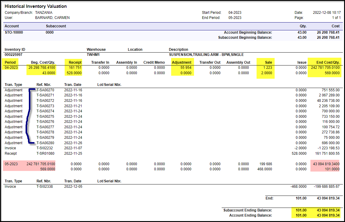Open reference number T-SA00270
The height and width of the screenshot is (222, 345).
coord(45,90)
